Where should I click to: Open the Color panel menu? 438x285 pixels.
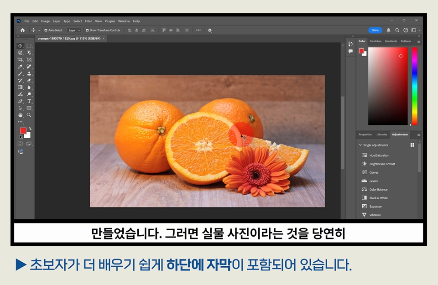pyautogui.click(x=419, y=41)
